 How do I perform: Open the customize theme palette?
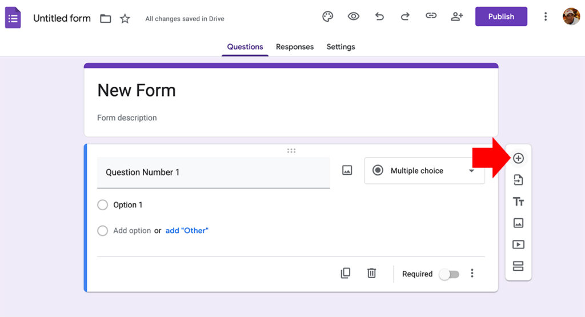(327, 17)
